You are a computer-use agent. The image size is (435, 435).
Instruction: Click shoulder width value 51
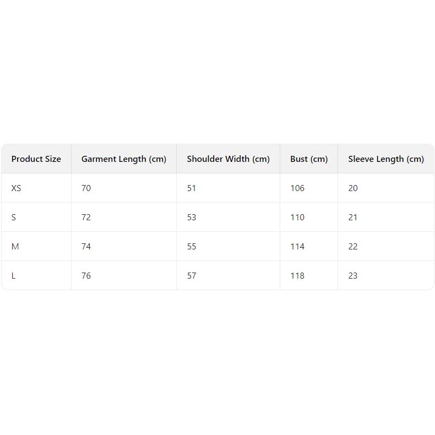pos(191,188)
